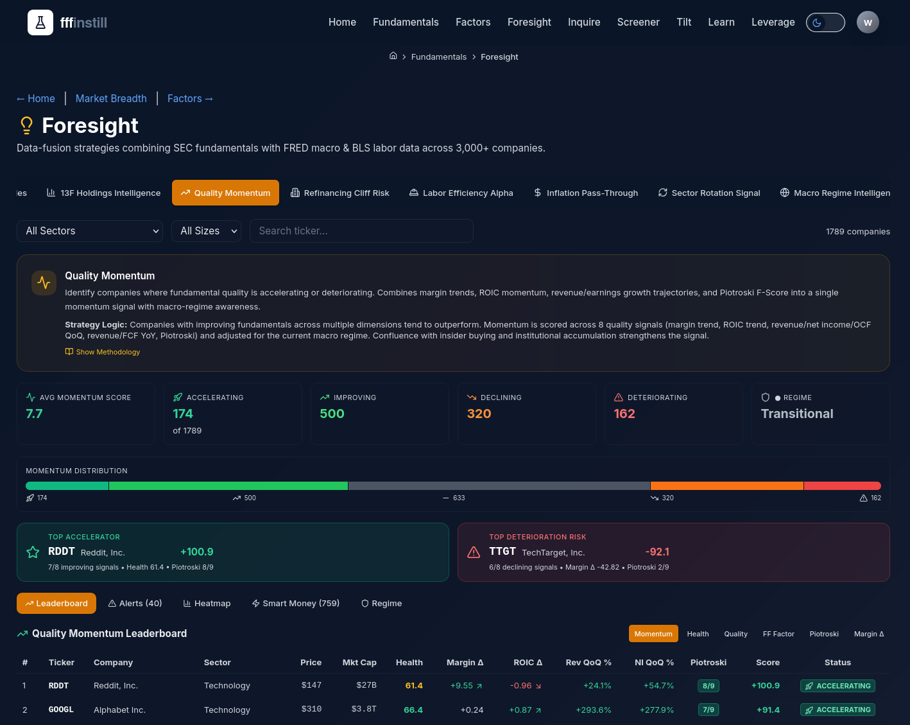Click the Quality Momentum pulse icon
Viewport: 910px width, 725px height.
[44, 283]
